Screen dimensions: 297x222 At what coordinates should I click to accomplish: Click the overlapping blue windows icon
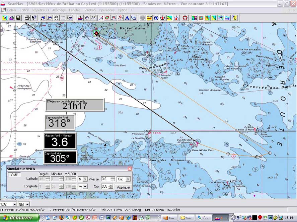click(134, 18)
